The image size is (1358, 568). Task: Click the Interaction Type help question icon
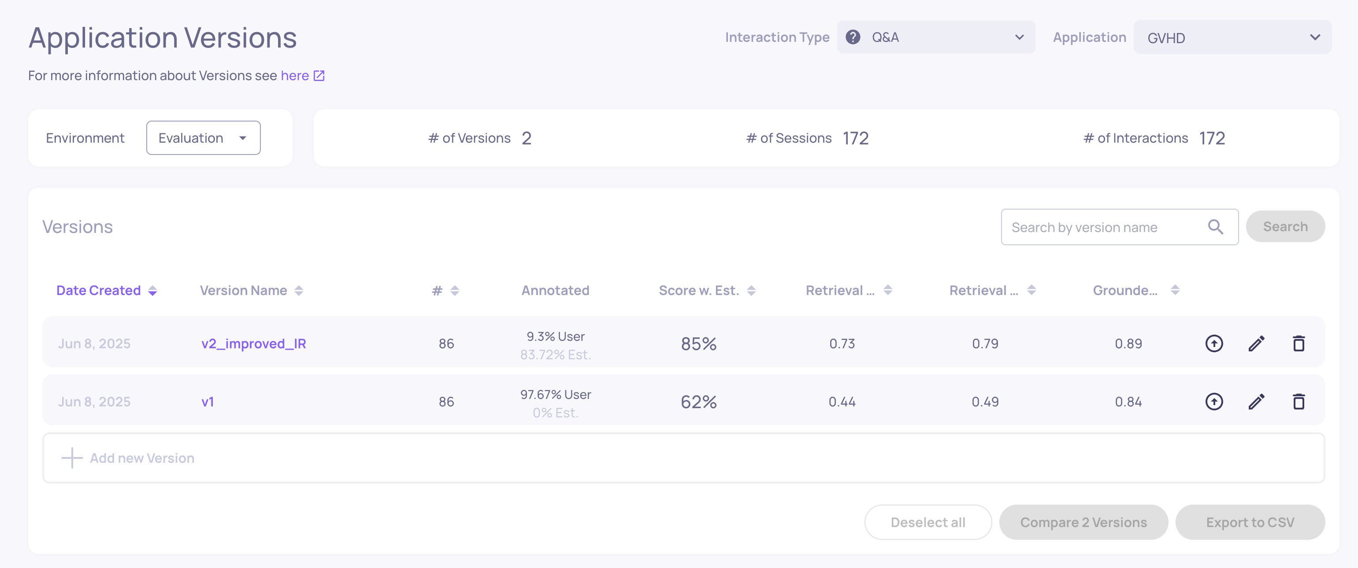point(853,37)
